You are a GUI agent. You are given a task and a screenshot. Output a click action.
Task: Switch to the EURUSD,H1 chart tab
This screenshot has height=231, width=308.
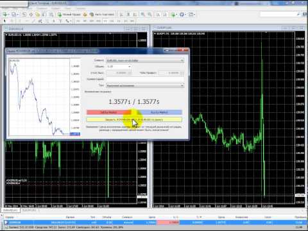click(x=11, y=210)
